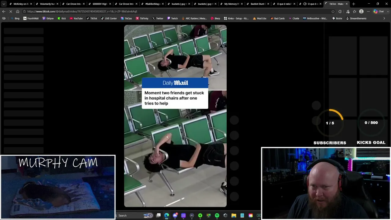Open Notepad from the taskbar
Image resolution: width=391 pixels, height=220 pixels.
[x=242, y=215]
